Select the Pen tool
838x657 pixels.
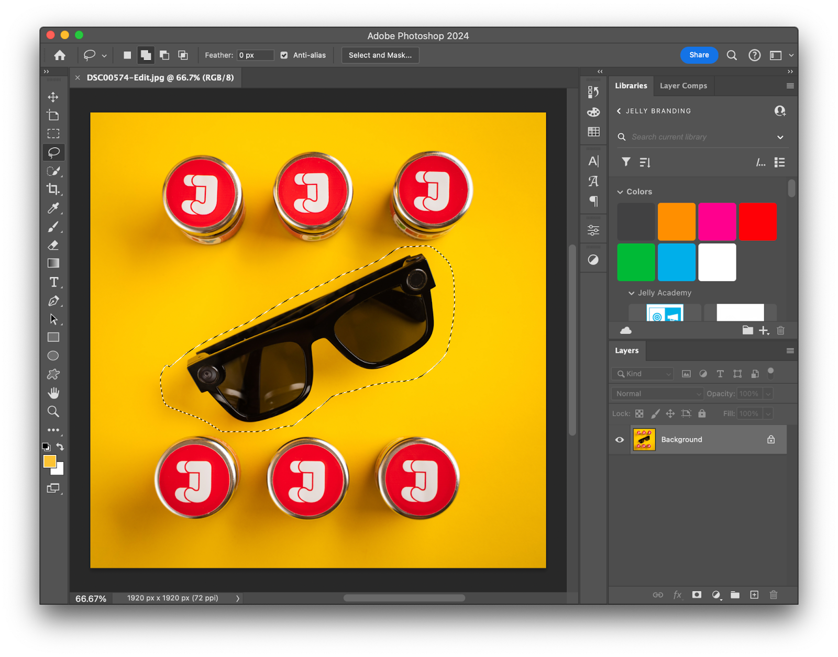coord(53,301)
